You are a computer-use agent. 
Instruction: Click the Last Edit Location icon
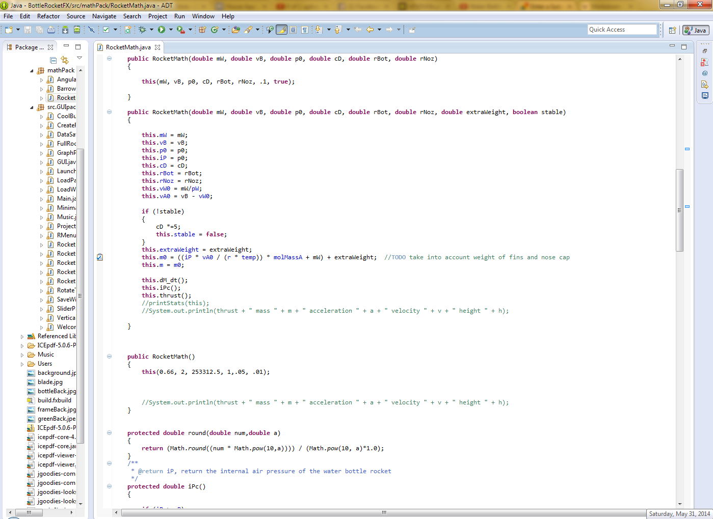point(357,30)
